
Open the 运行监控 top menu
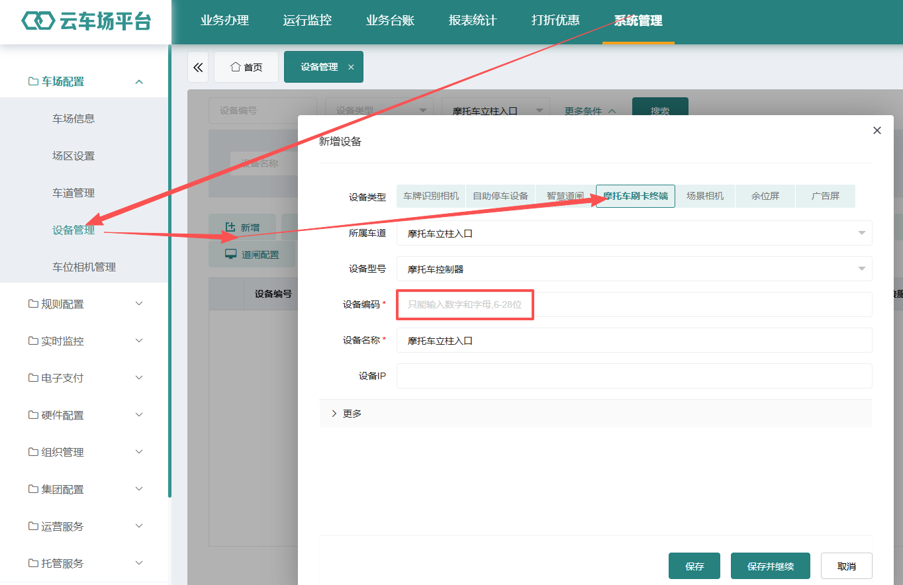click(x=307, y=21)
